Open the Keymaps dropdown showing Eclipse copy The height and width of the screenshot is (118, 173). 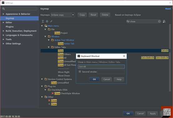73,15
